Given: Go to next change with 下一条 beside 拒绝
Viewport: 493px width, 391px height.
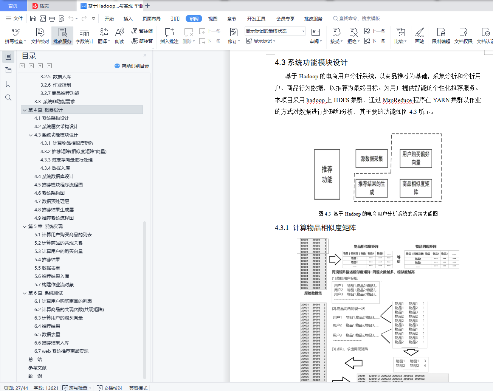Looking at the screenshot, I should click(375, 41).
